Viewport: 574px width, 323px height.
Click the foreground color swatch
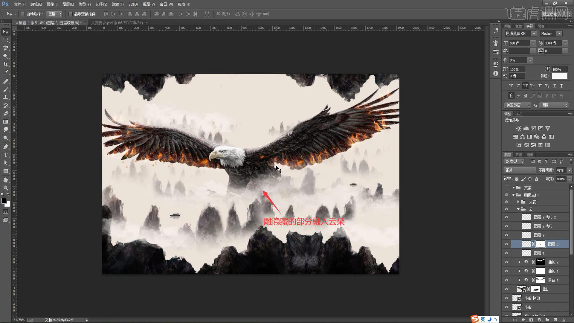4,201
